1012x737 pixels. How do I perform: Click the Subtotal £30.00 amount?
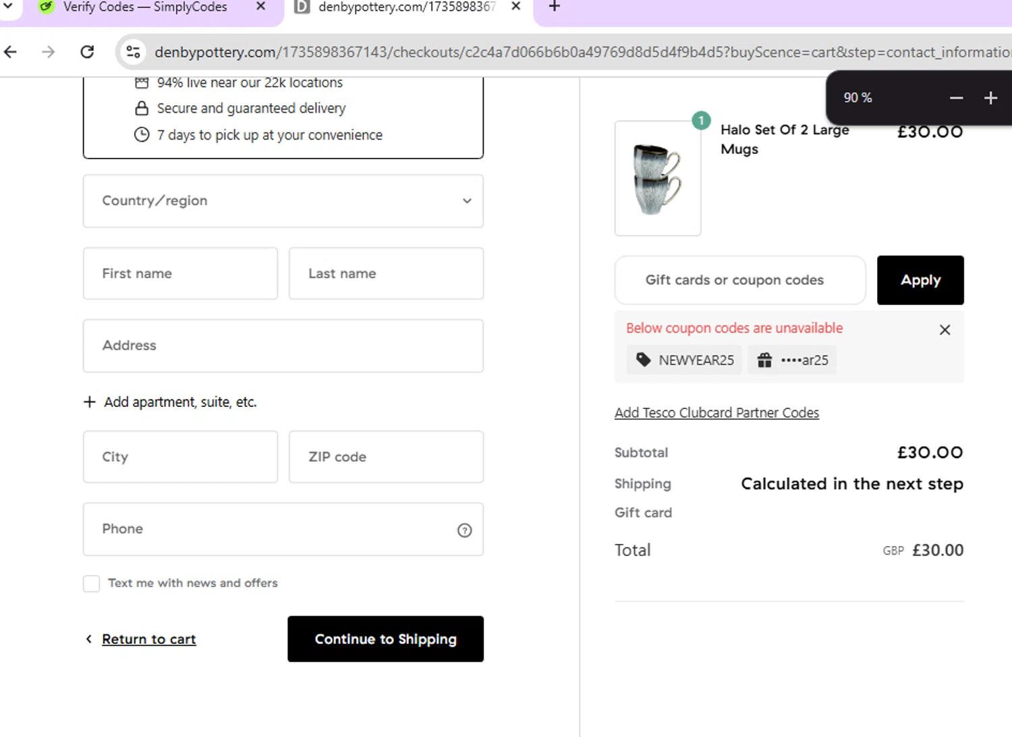click(930, 453)
